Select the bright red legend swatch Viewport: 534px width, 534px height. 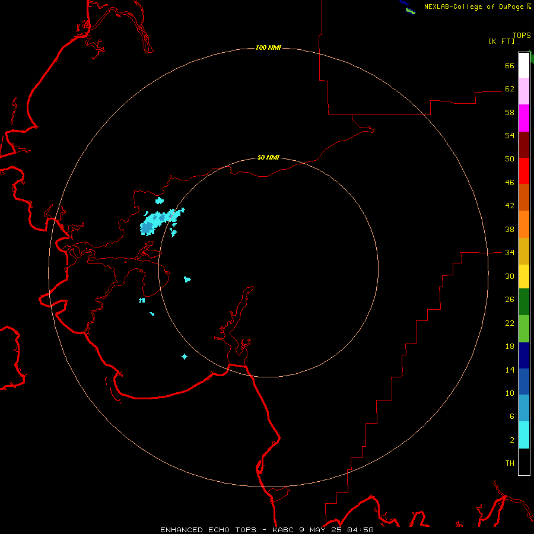pyautogui.click(x=524, y=171)
